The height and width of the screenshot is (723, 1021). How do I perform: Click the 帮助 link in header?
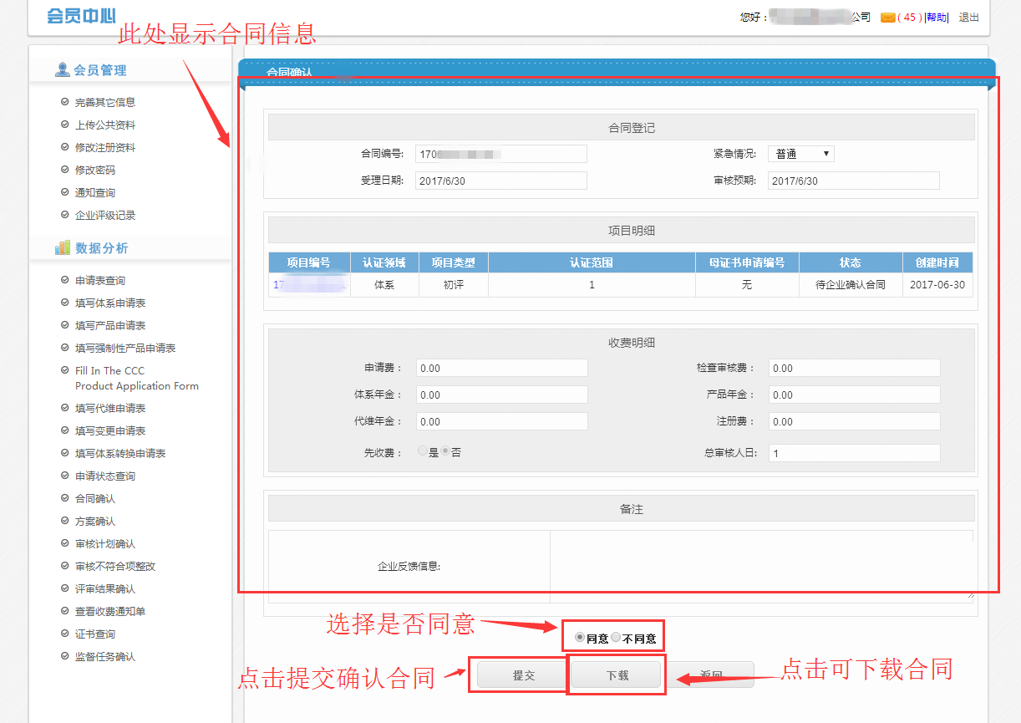click(x=937, y=18)
